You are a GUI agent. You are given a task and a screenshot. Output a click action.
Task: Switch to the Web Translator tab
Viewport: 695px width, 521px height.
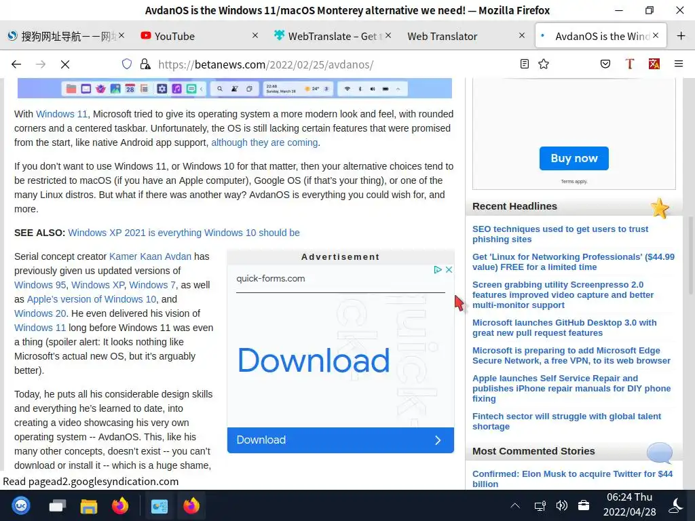(x=466, y=36)
